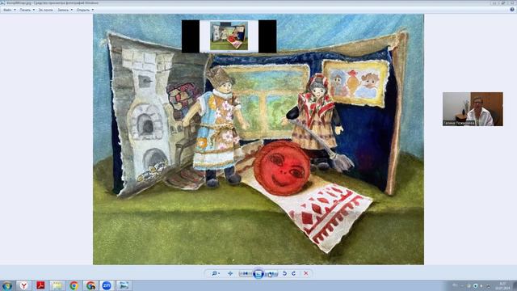
Task: Click the Zoom participant video thumbnail
Action: tap(473, 109)
